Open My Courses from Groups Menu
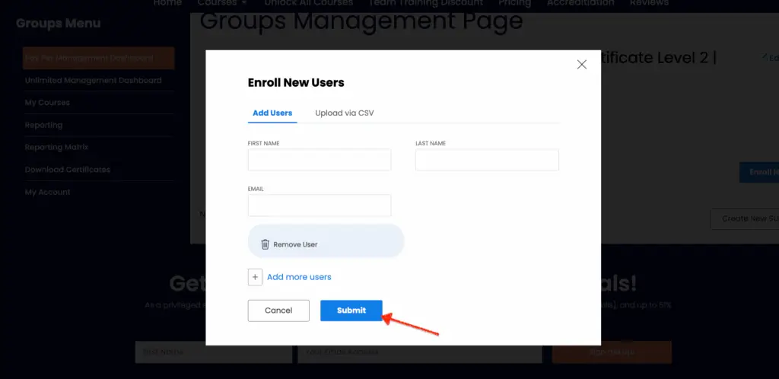 tap(47, 103)
